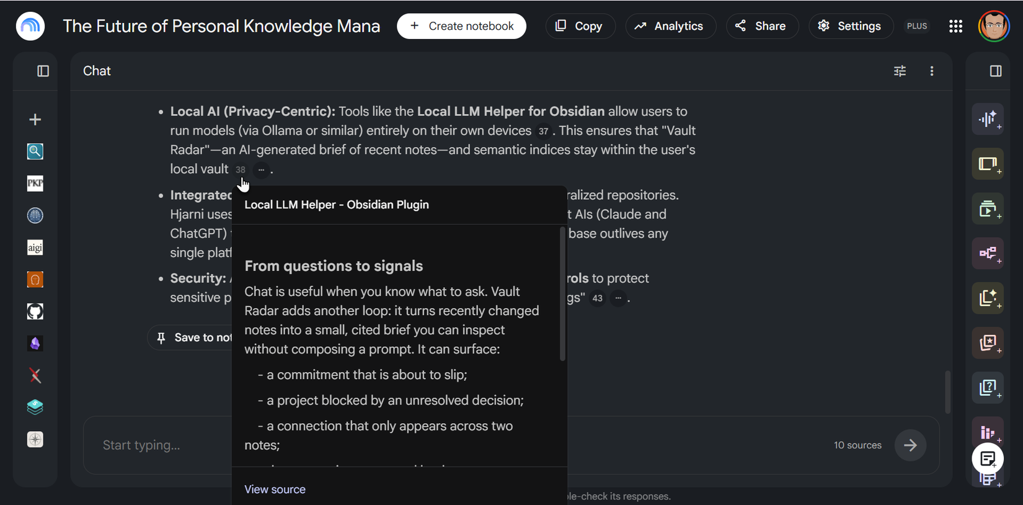Image resolution: width=1023 pixels, height=505 pixels.
Task: Click the NotebookLM logo
Action: 30,26
